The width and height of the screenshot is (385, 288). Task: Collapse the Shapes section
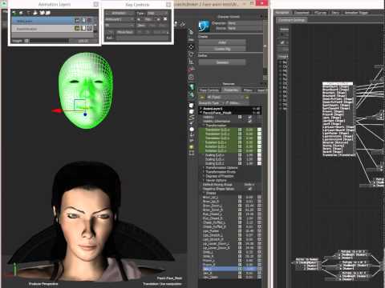click(x=204, y=193)
